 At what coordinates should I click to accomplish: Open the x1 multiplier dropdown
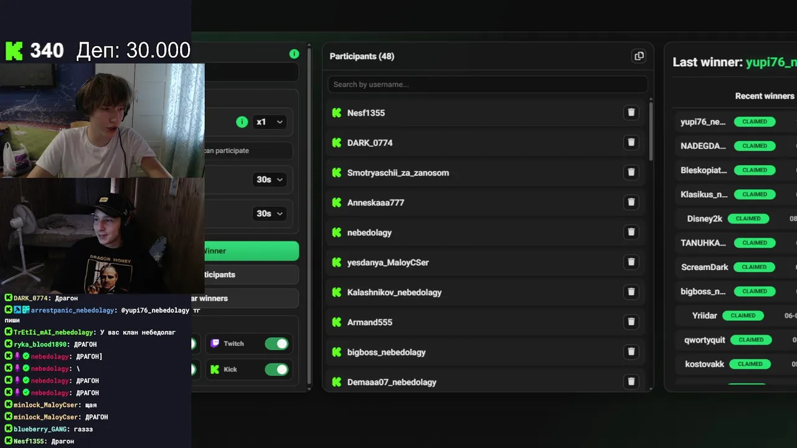tap(270, 122)
